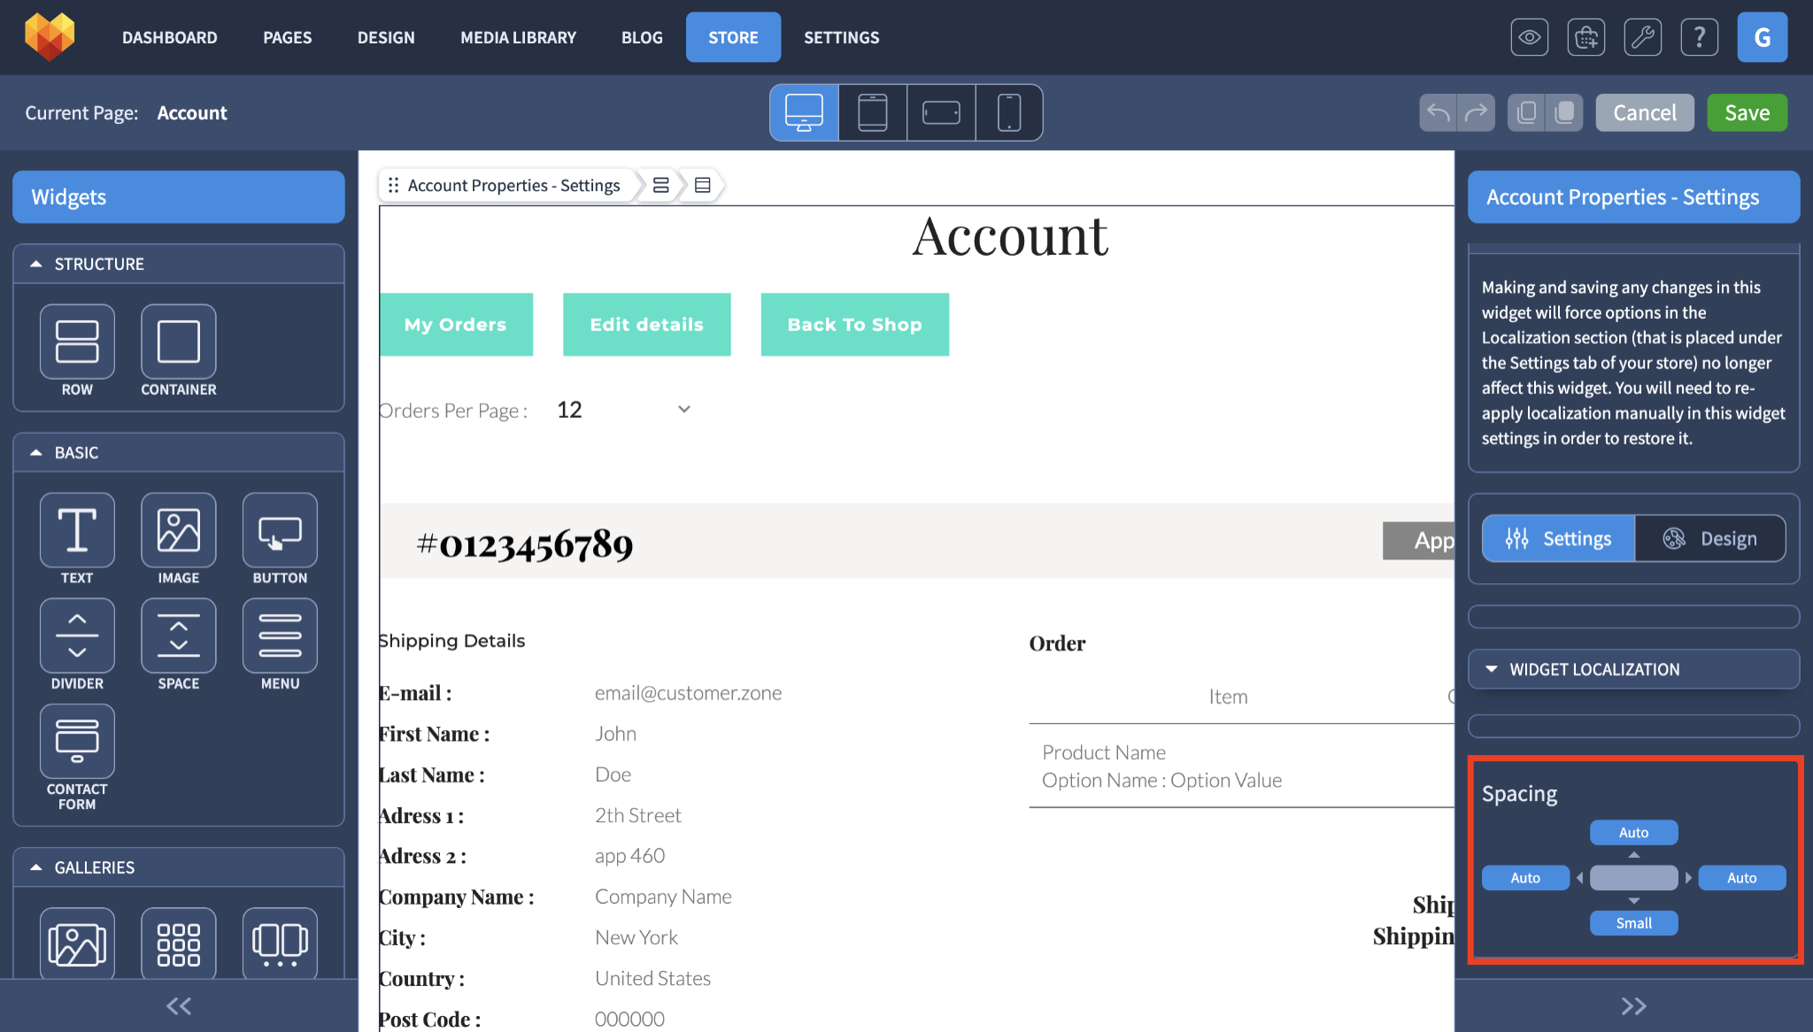Click the undo arrow icon
This screenshot has height=1032, width=1813.
(x=1439, y=112)
